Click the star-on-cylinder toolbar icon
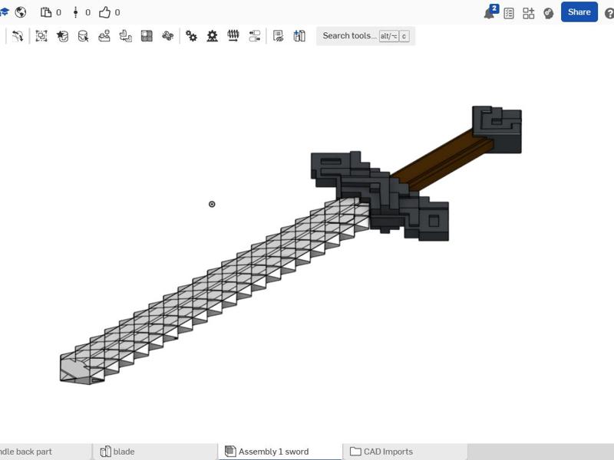The width and height of the screenshot is (614, 460). [62, 36]
